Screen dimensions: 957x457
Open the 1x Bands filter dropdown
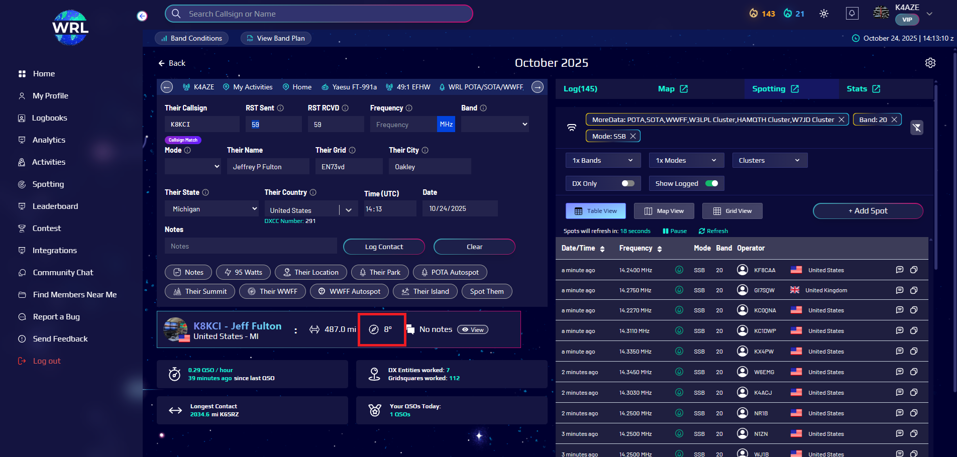[603, 160]
